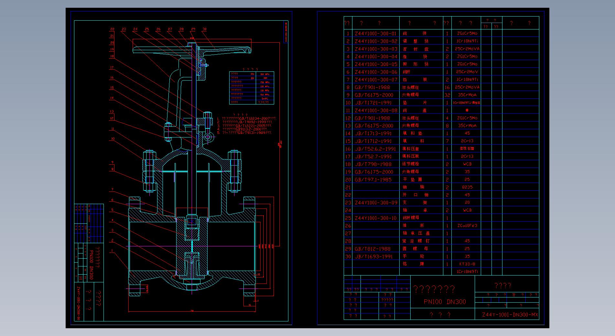
Task: Click the JB/T1721-1991 standard cell
Action: coord(373,103)
